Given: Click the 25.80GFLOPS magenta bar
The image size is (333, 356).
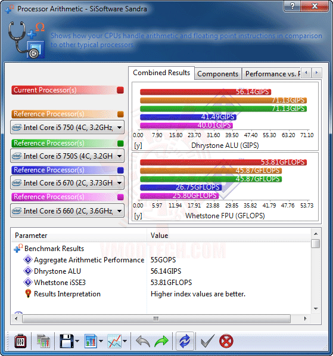Looking at the screenshot, I should click(179, 196).
